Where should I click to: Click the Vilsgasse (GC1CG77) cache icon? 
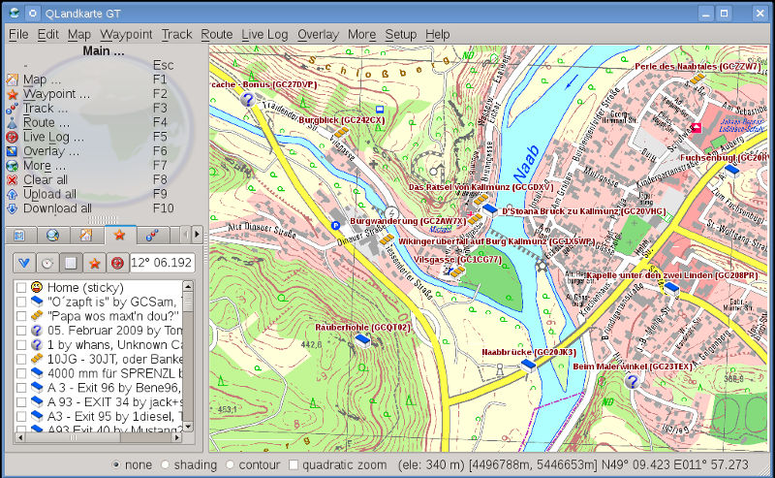457,271
